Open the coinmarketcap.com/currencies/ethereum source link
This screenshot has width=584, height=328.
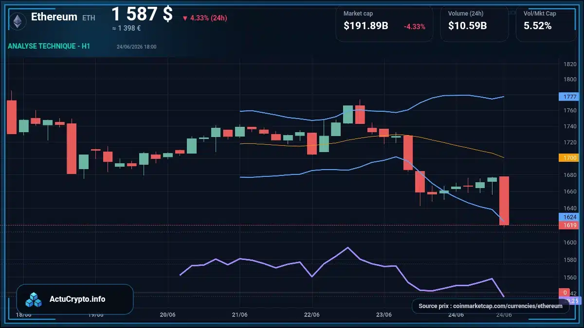coord(491,306)
